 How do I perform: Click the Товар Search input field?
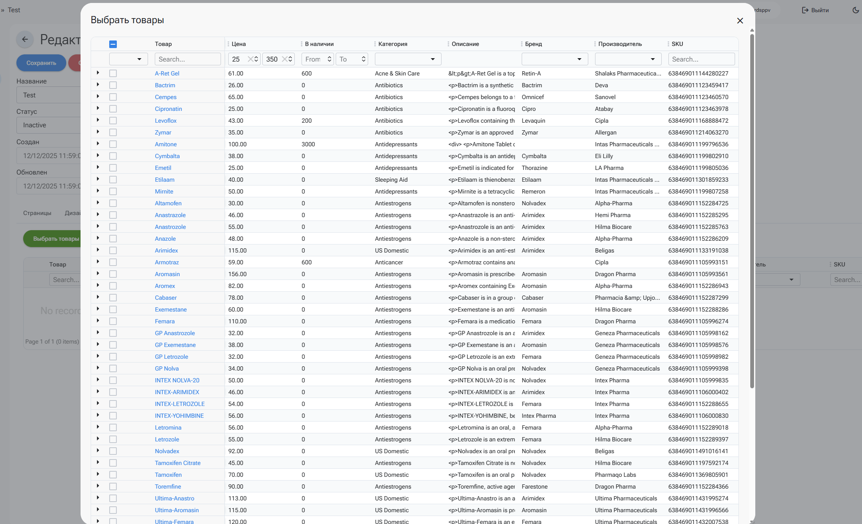click(x=188, y=59)
